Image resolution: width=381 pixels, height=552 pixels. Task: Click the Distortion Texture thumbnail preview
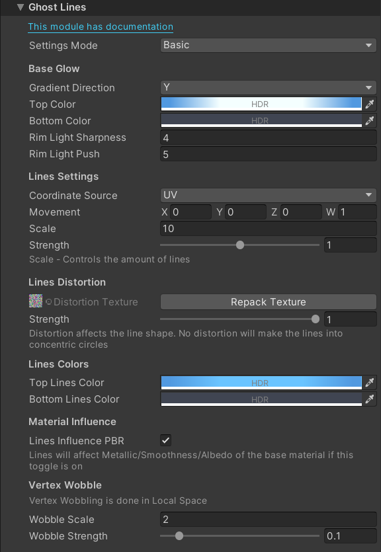[x=36, y=301]
